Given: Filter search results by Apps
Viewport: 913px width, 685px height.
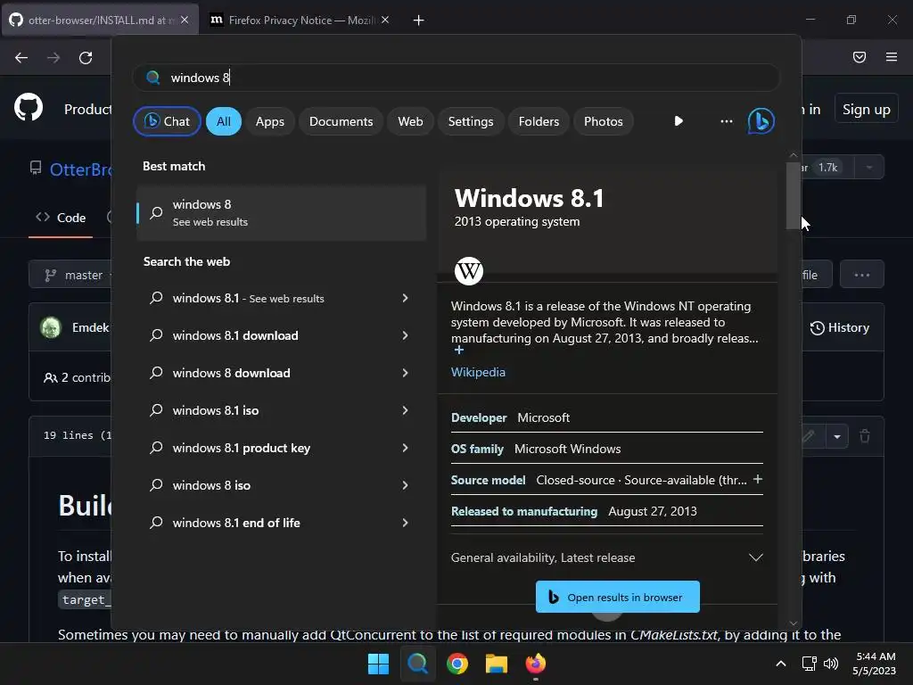Looking at the screenshot, I should [269, 121].
